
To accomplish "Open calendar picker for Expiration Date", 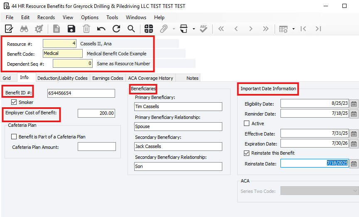I will [x=354, y=144].
